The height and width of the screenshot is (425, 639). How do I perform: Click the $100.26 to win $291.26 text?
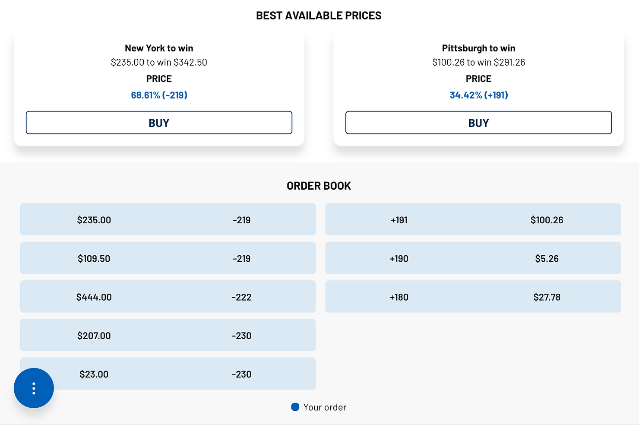point(478,62)
